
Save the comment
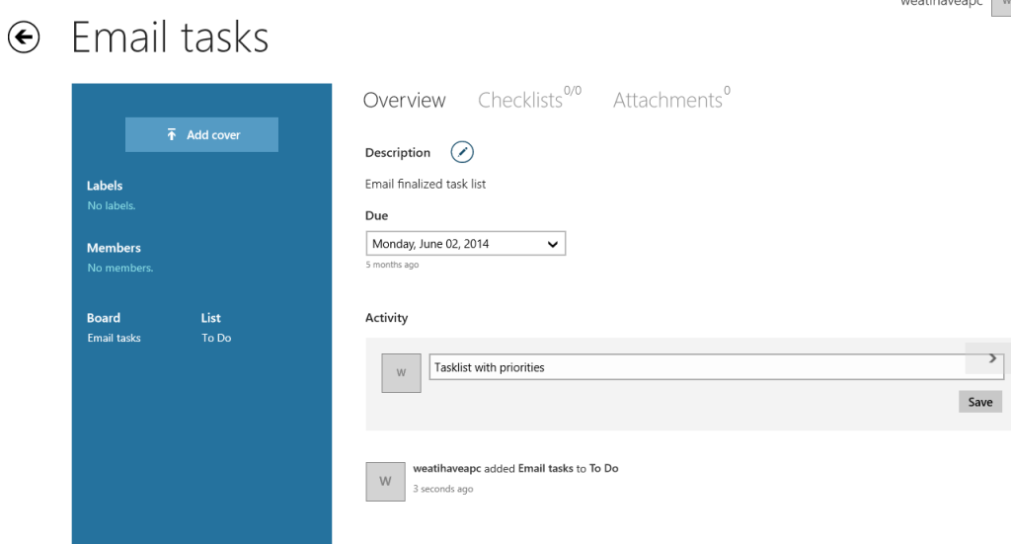click(x=980, y=402)
